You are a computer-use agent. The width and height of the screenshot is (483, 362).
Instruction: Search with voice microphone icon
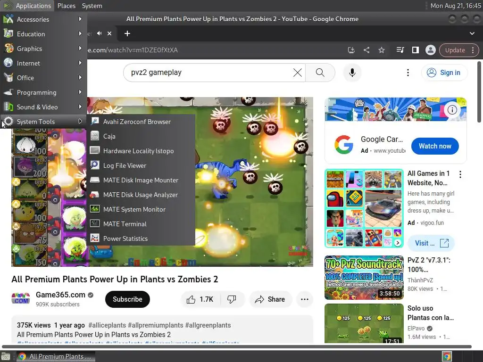tap(352, 73)
